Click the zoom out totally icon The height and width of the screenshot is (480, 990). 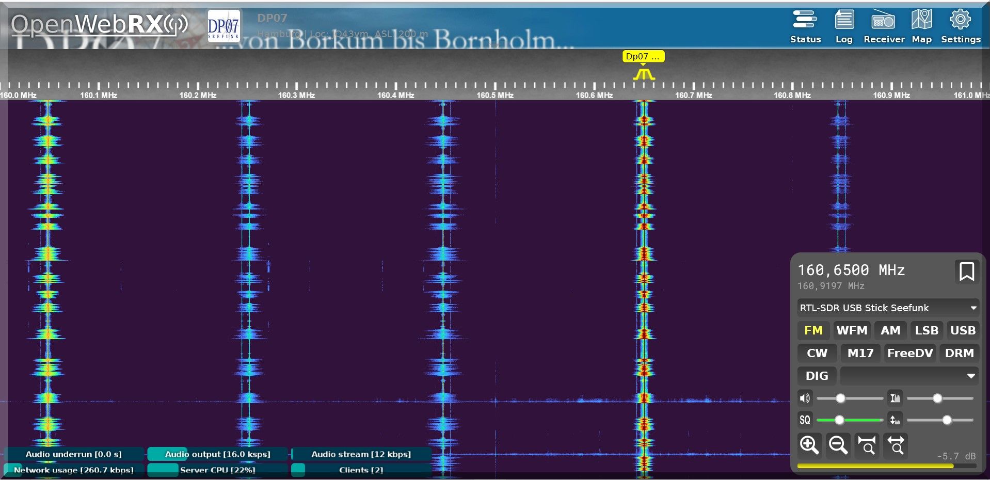pyautogui.click(x=896, y=445)
